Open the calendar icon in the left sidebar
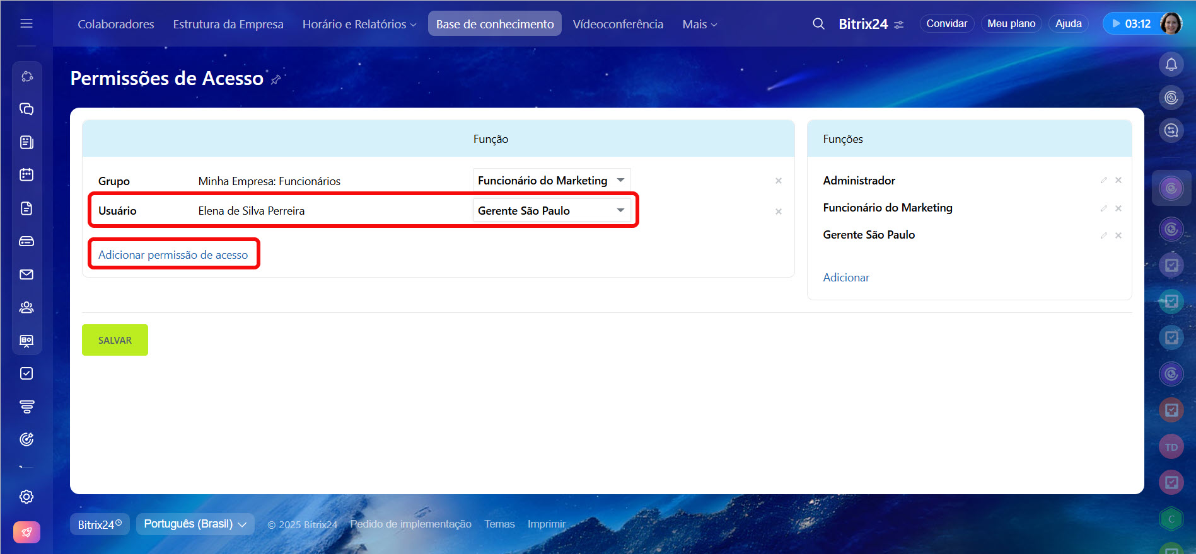 point(26,174)
